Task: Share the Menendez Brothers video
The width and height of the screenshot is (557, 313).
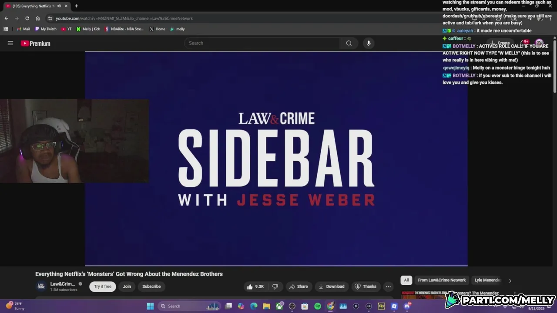Action: [x=299, y=286]
